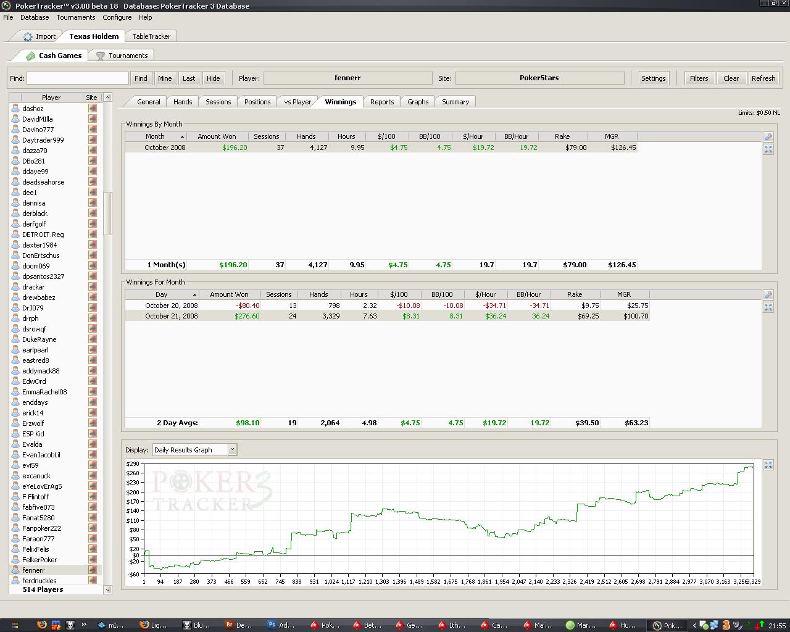
Task: Open the Reports tab
Action: click(x=382, y=102)
